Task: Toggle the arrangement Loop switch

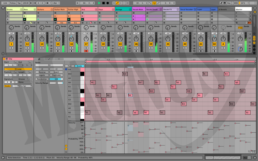Action: [x=154, y=3]
